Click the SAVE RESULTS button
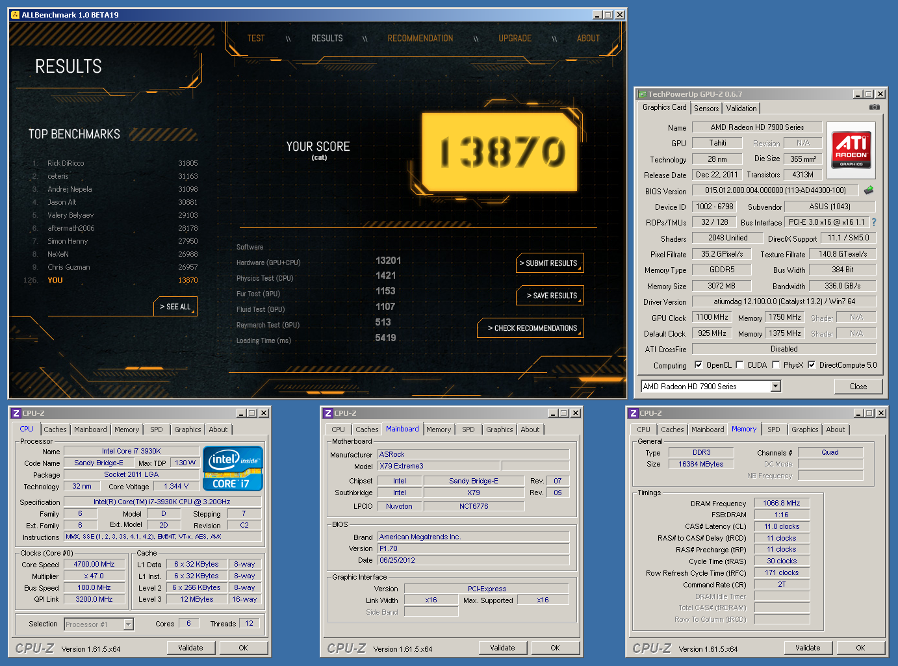The width and height of the screenshot is (898, 666). click(551, 296)
